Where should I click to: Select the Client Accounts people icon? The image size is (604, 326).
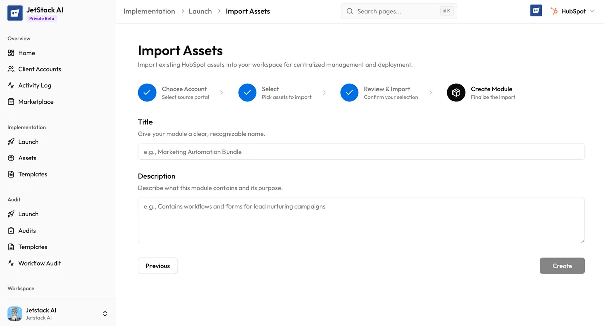(11, 69)
